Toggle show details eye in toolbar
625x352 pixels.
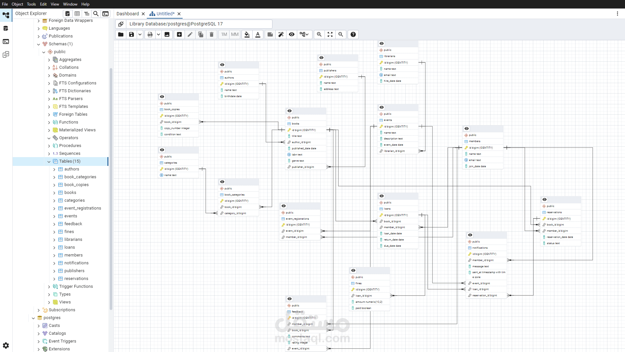pos(292,35)
